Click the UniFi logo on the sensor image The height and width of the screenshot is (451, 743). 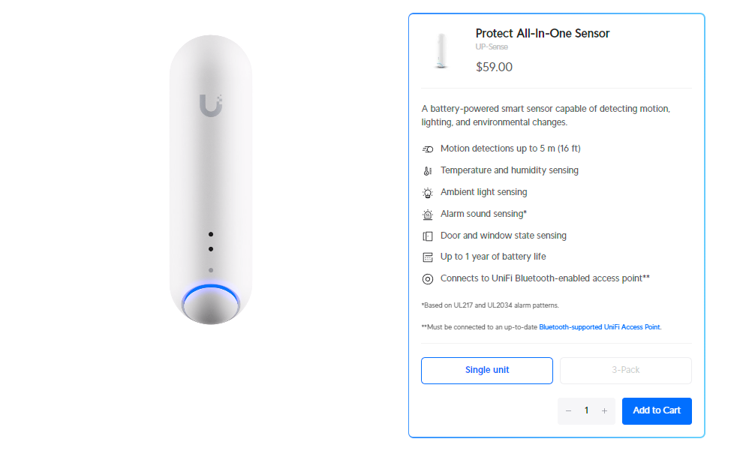[211, 106]
